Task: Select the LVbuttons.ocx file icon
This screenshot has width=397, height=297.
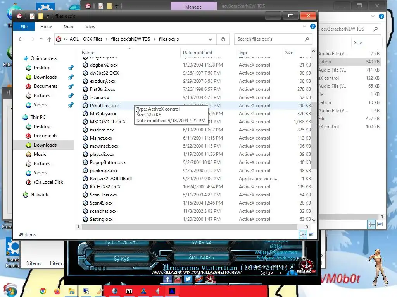Action: [85, 106]
